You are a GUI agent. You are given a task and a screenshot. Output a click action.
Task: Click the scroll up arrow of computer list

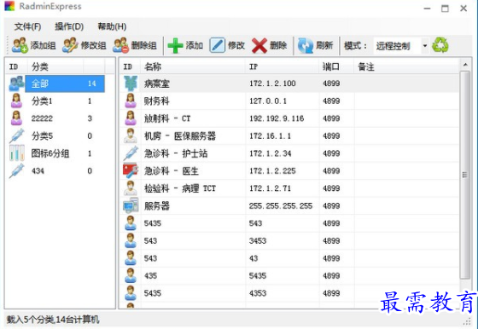(465, 65)
